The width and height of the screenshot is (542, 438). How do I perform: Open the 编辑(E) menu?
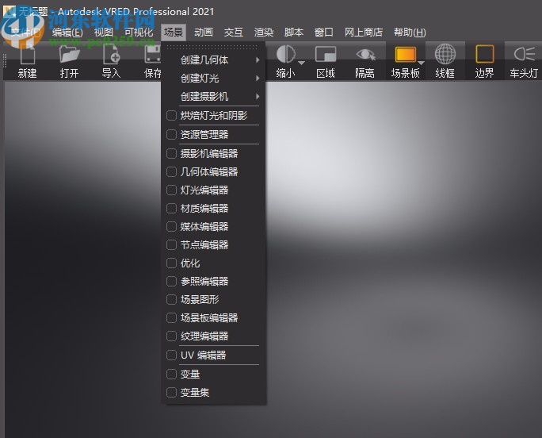point(67,33)
